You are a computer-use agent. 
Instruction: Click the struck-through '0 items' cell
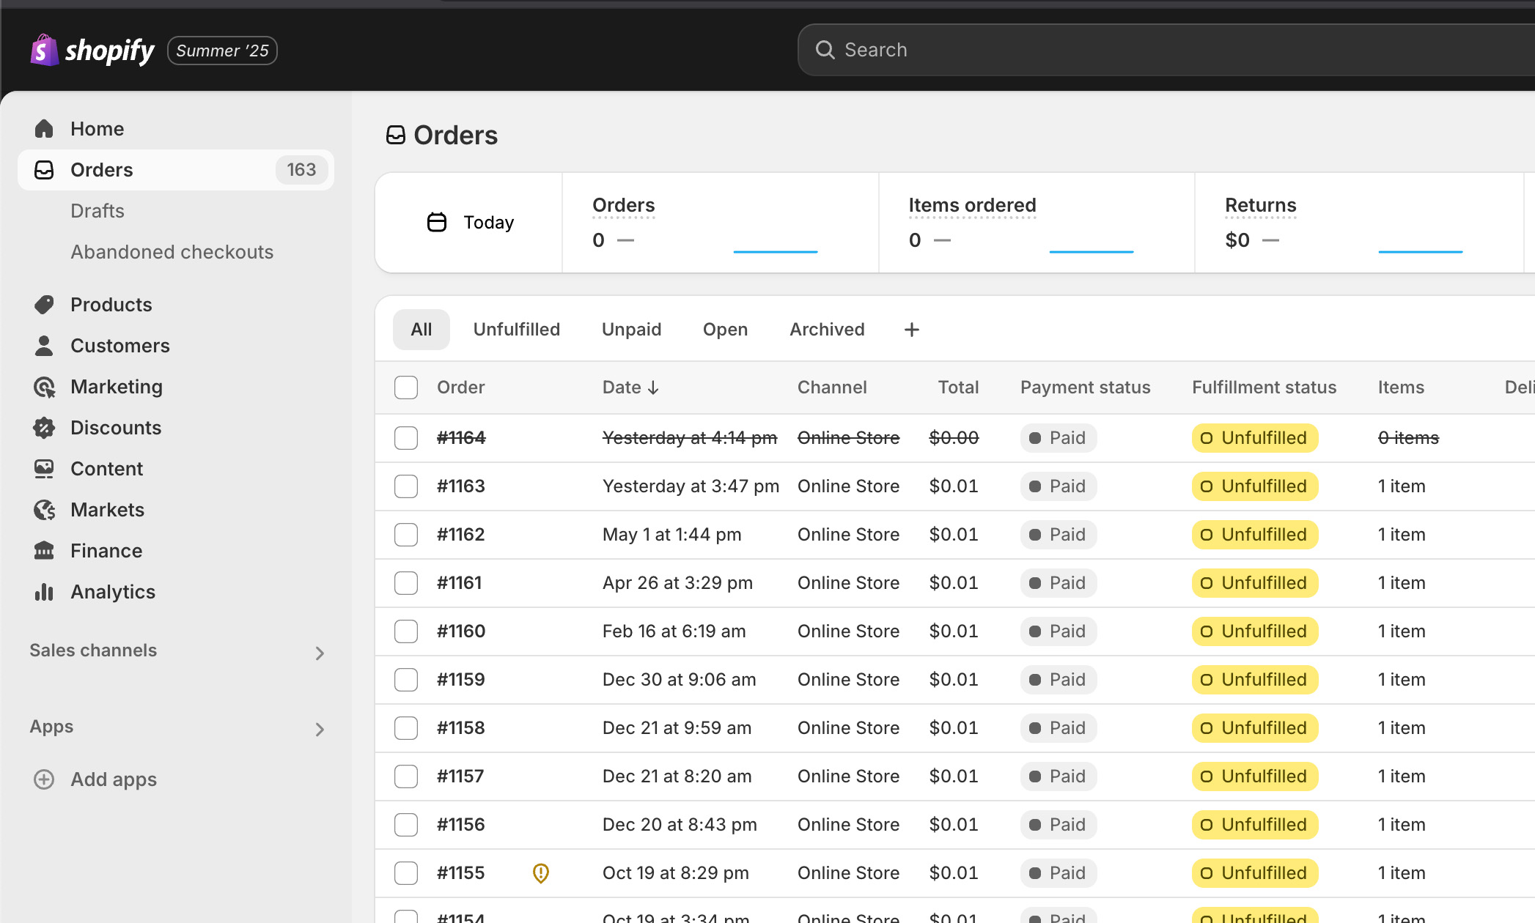point(1408,438)
